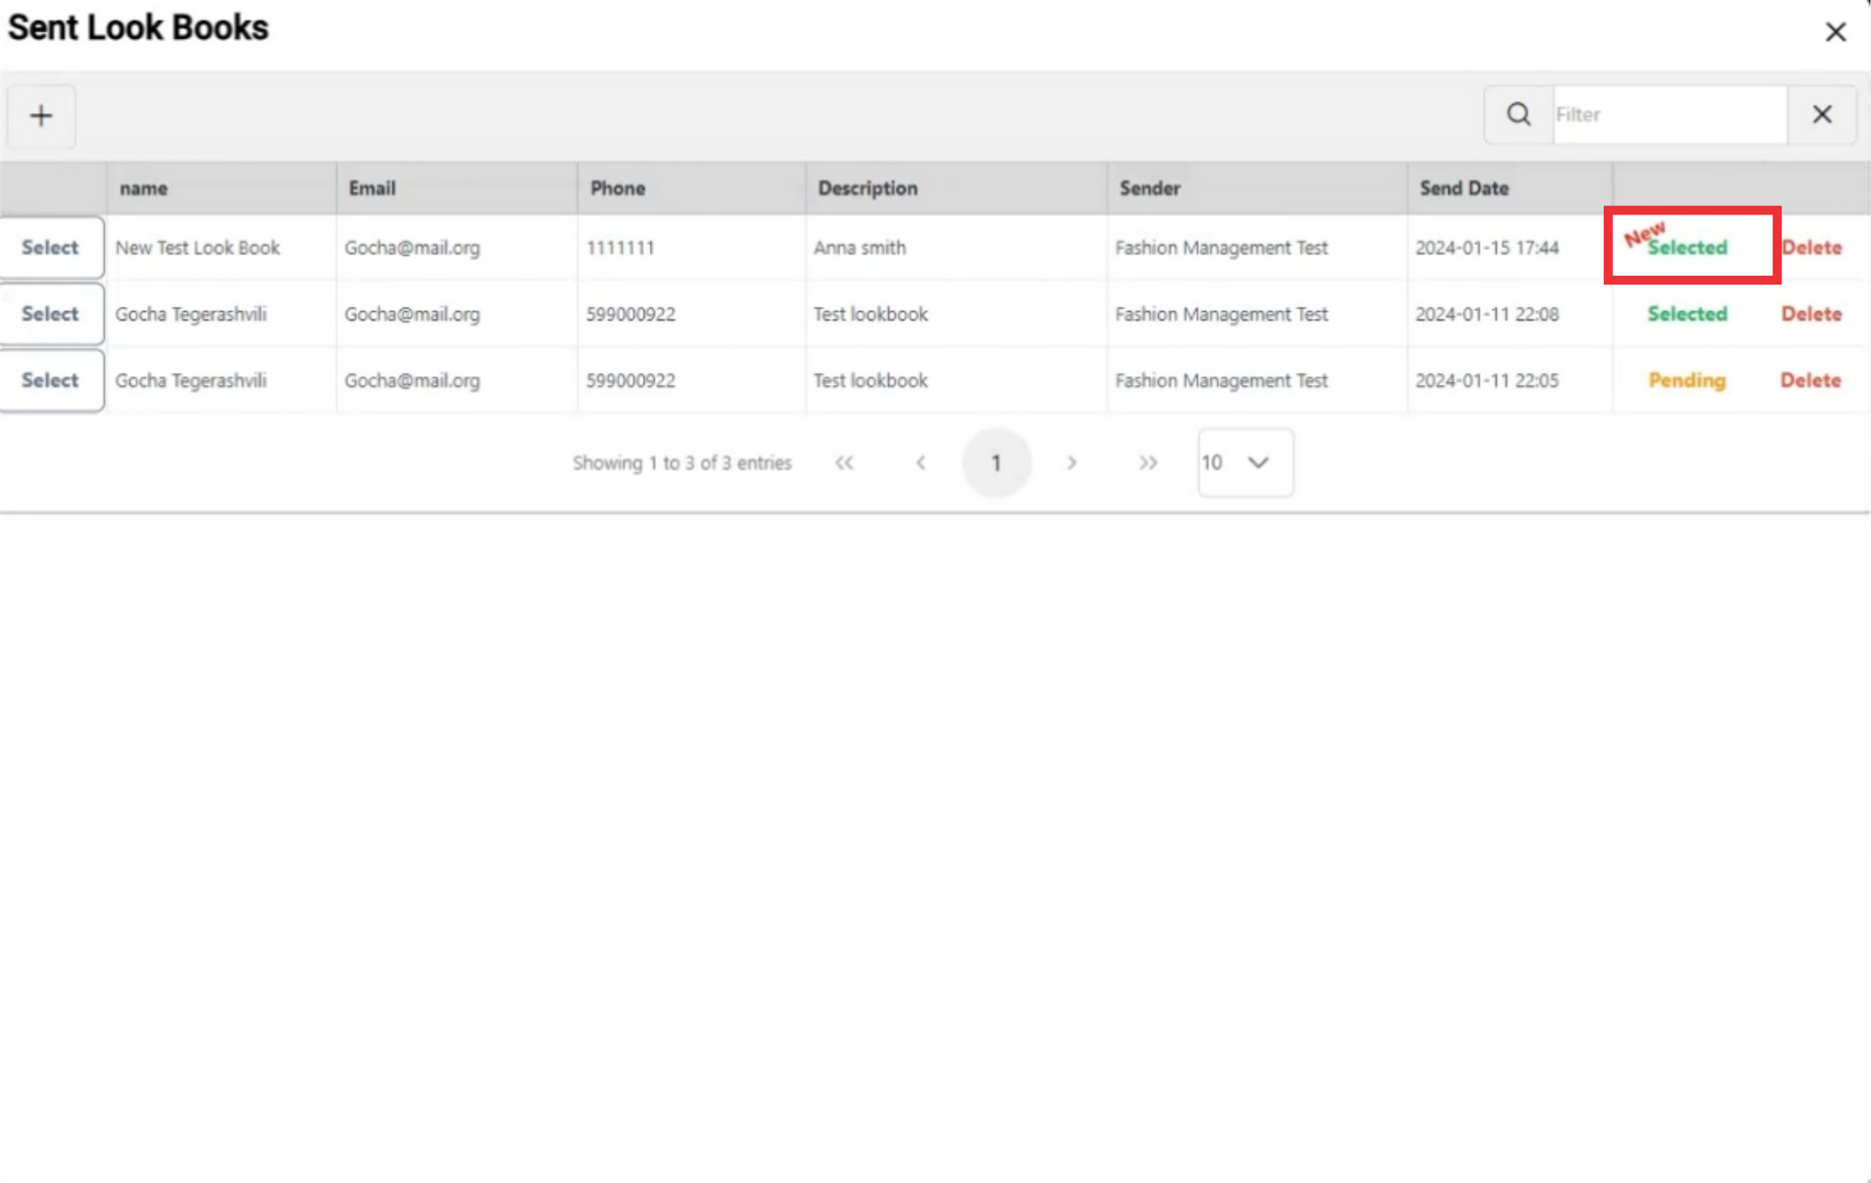Delete the New Test Look Book entry
The height and width of the screenshot is (1183, 1871).
pyautogui.click(x=1812, y=248)
